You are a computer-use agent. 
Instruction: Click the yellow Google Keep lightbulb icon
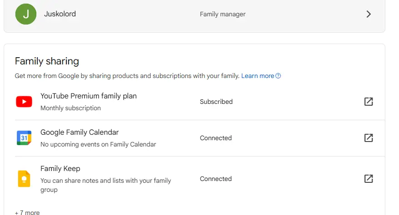point(24,179)
